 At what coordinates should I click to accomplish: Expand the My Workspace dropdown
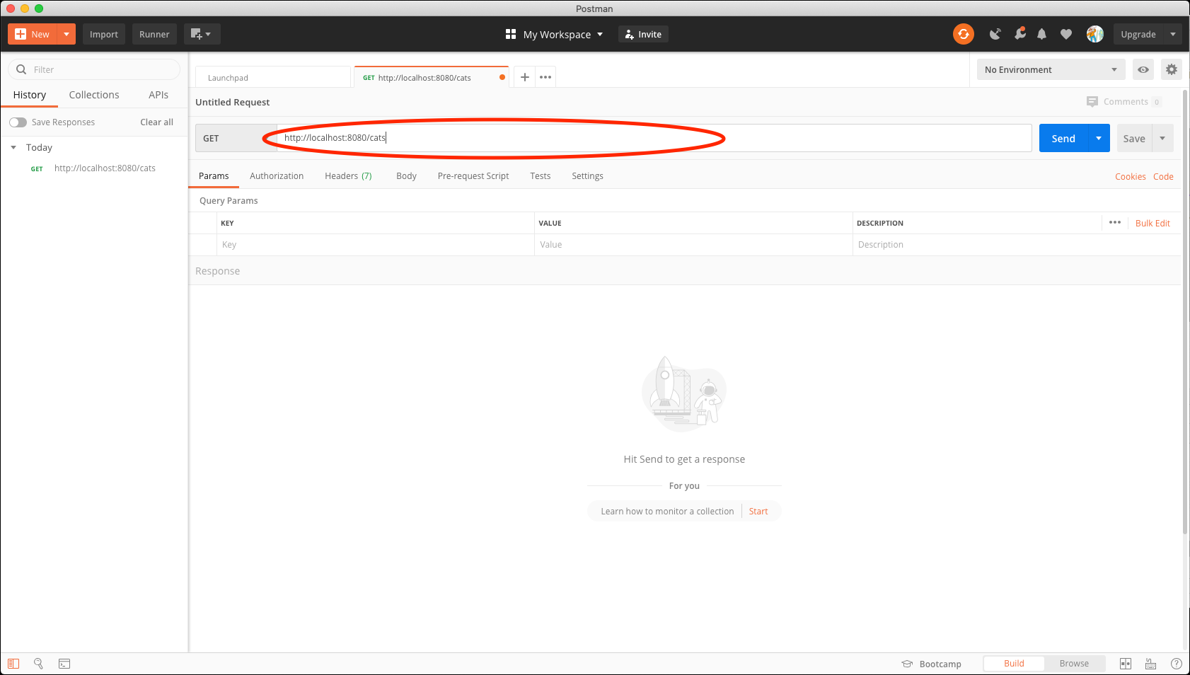click(x=563, y=34)
